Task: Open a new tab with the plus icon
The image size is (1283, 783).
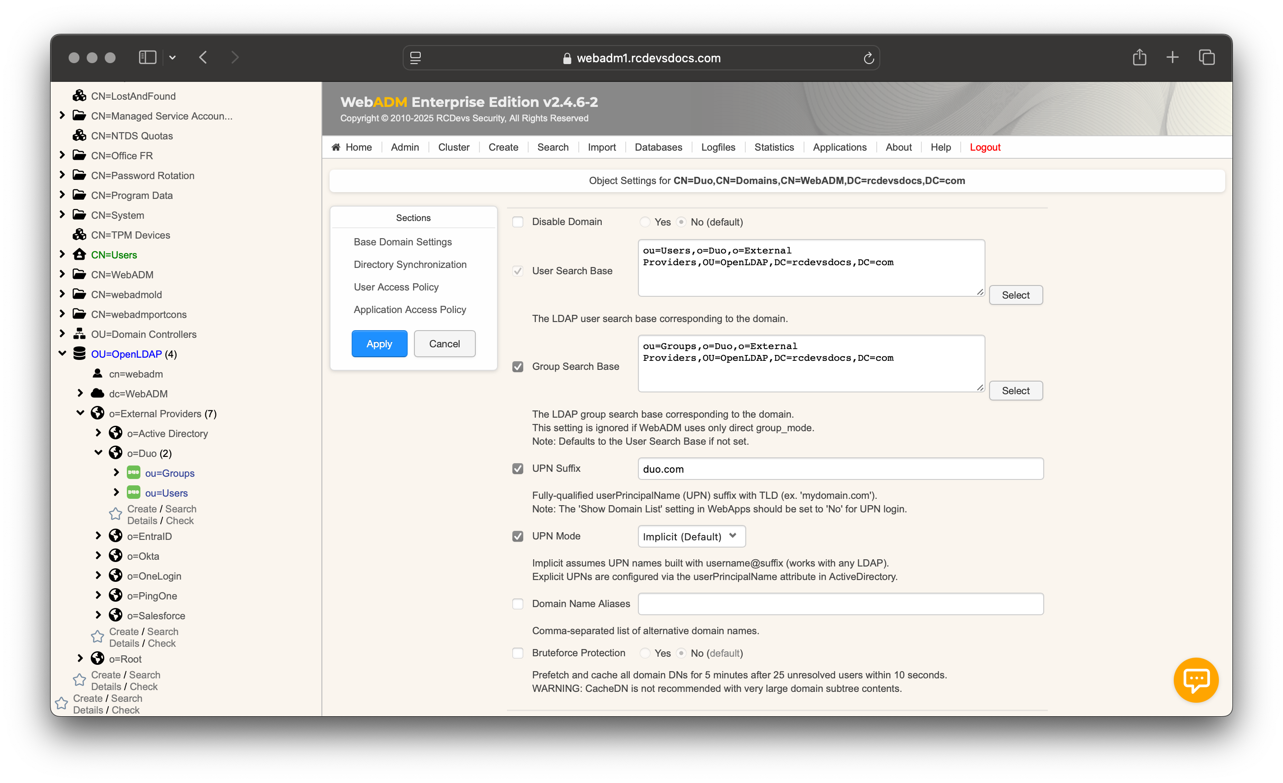Action: (1172, 57)
